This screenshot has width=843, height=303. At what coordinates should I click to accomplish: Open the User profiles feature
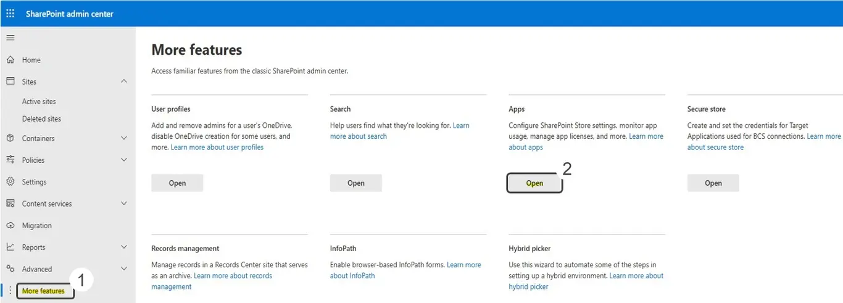177,183
